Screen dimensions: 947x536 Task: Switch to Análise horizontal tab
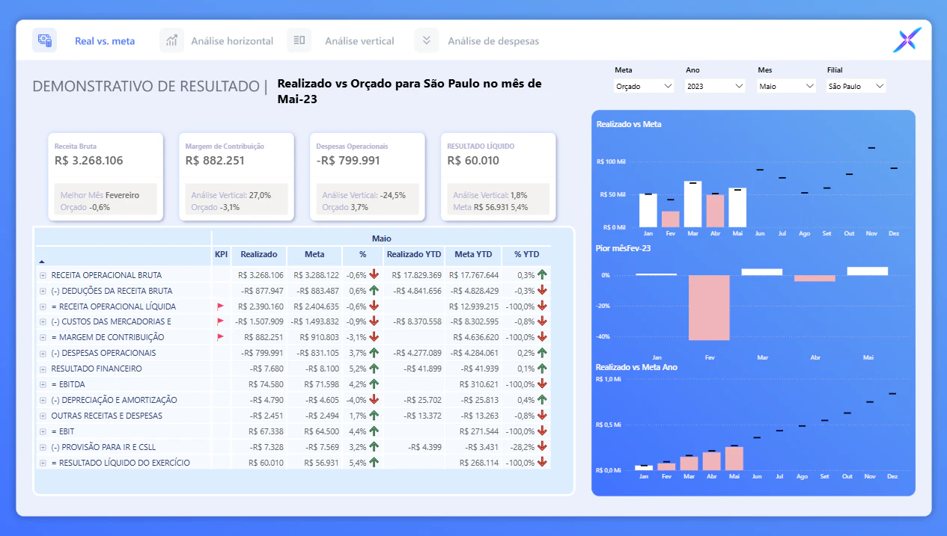(x=232, y=41)
